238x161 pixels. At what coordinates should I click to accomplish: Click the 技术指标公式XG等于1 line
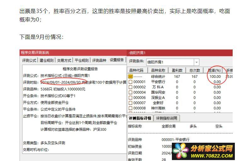pos(58,96)
